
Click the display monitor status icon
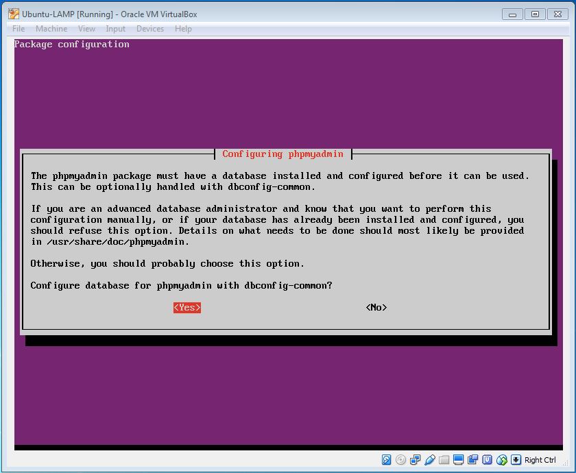pyautogui.click(x=459, y=459)
